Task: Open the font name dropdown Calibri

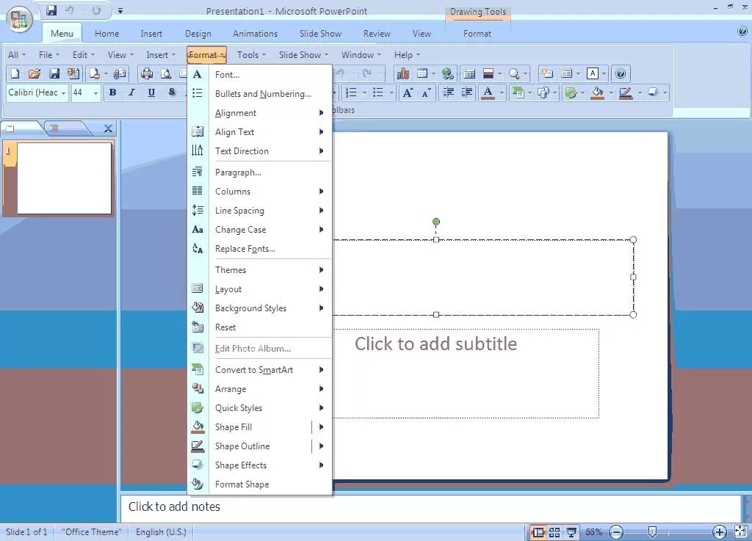Action: (x=63, y=93)
